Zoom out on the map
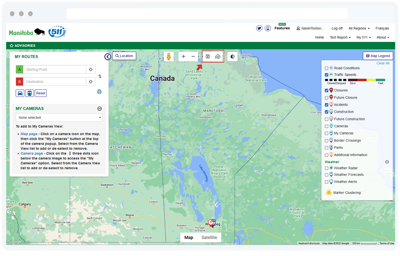 193,56
